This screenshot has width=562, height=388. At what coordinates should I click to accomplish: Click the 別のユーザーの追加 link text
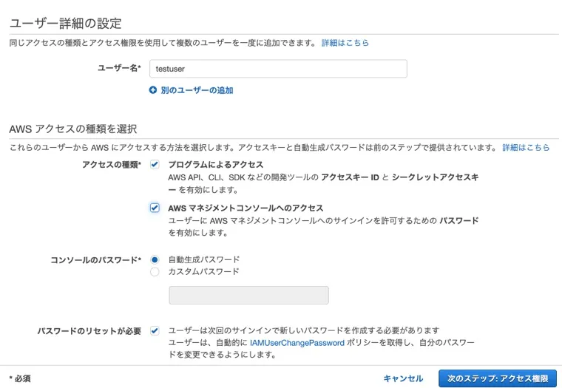click(x=197, y=90)
